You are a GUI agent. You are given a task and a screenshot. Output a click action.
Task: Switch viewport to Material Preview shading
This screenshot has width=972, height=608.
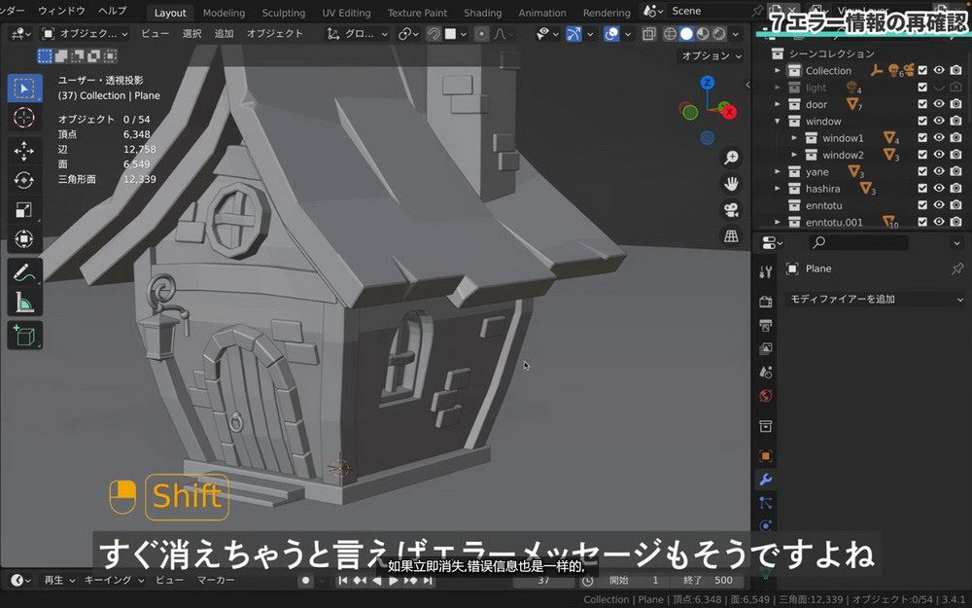[x=703, y=33]
